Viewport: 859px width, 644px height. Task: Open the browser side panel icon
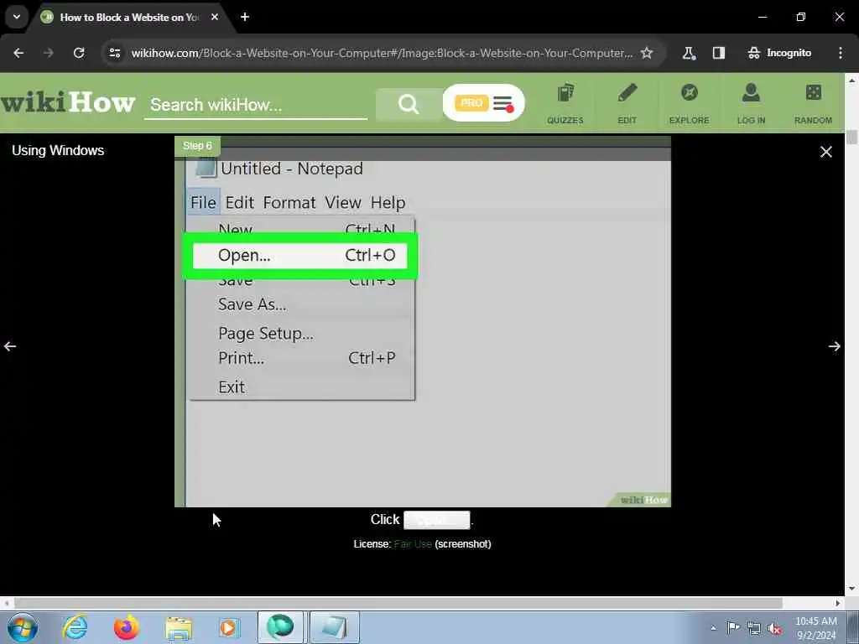click(719, 53)
